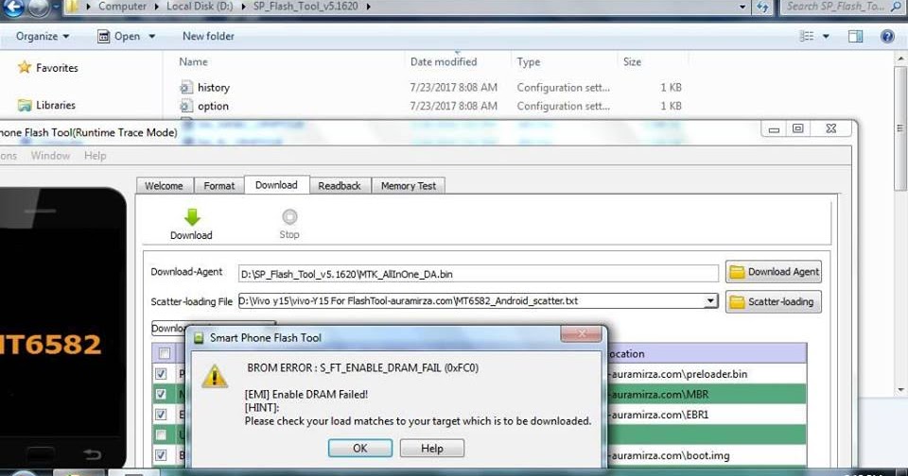Open the Help menu in Flash Tool
The width and height of the screenshot is (908, 476).
pyautogui.click(x=95, y=156)
